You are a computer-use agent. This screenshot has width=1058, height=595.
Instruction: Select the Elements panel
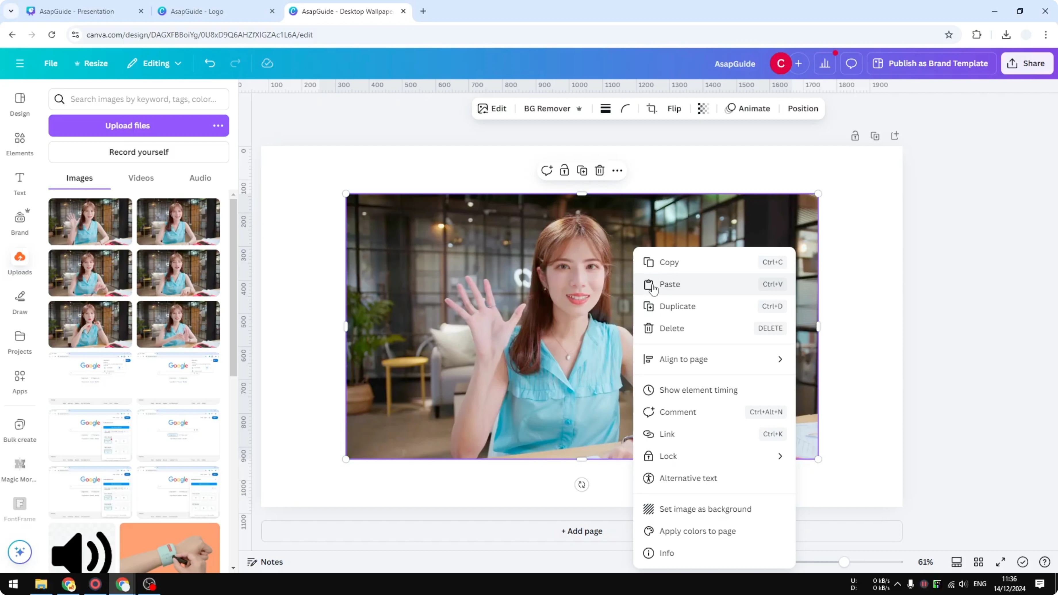[x=19, y=143]
